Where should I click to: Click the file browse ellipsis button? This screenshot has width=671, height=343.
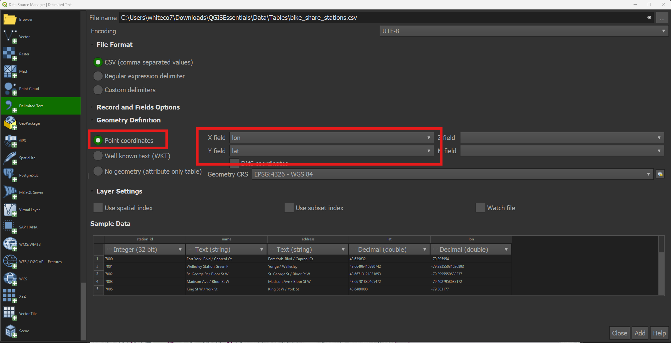pos(662,18)
